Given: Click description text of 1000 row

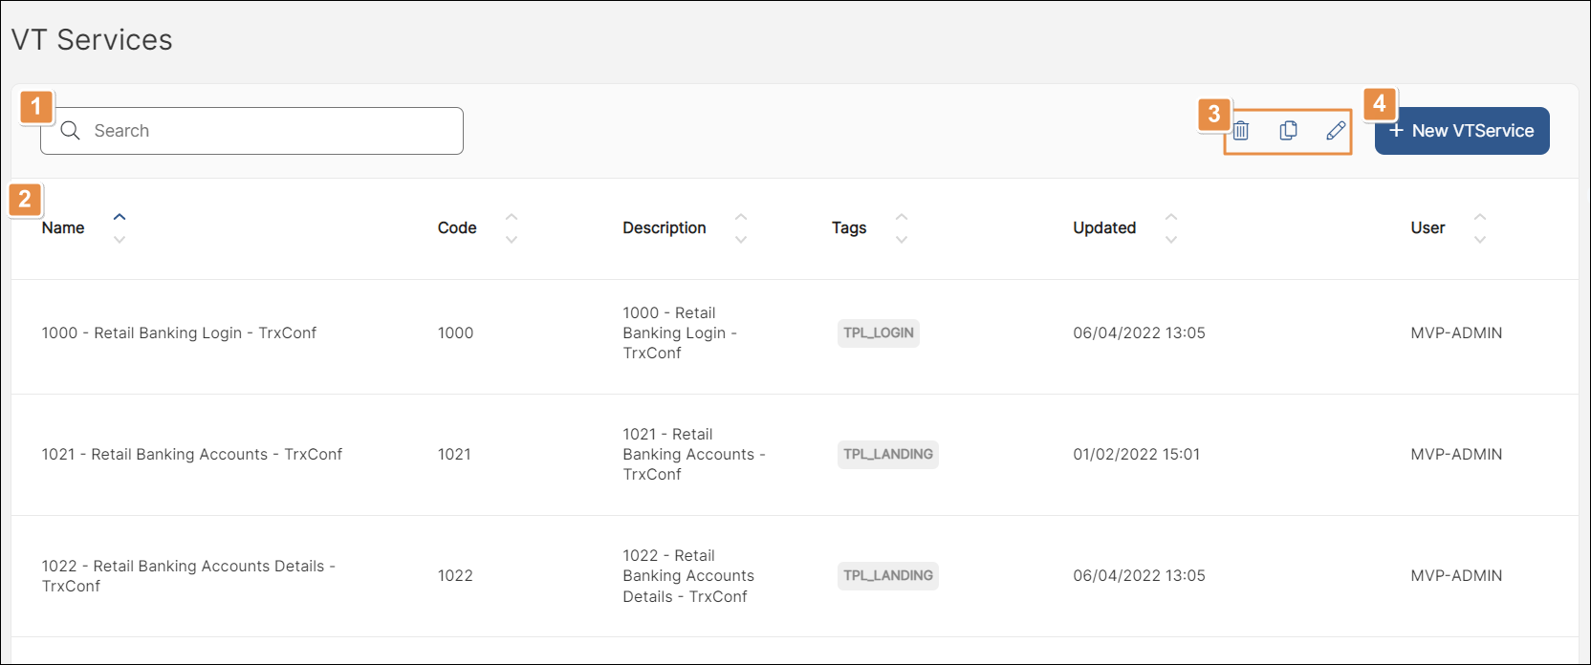Looking at the screenshot, I should [x=680, y=333].
